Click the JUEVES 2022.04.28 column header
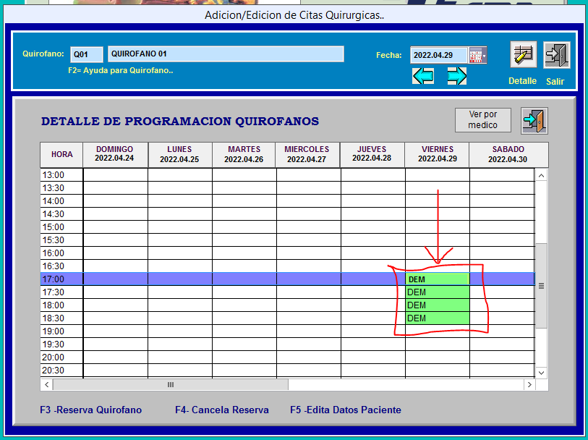 click(372, 154)
